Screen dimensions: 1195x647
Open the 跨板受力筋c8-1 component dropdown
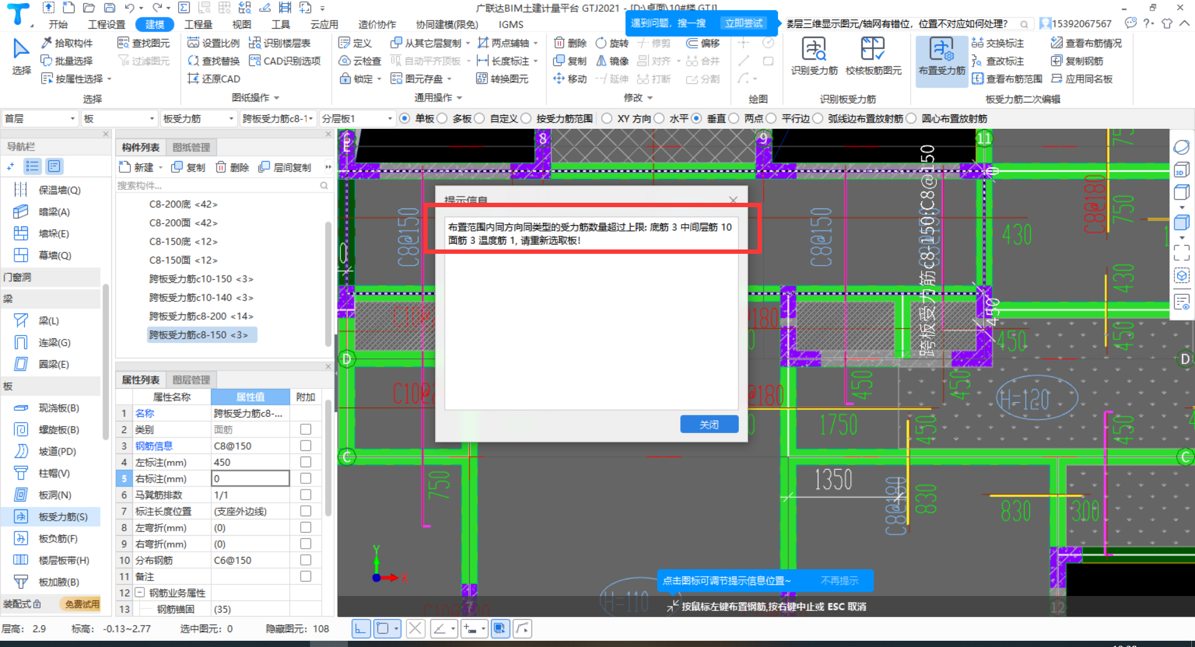click(x=278, y=118)
